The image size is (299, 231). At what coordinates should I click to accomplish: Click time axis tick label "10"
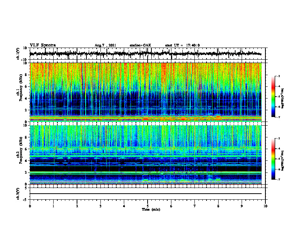[x=265, y=206]
